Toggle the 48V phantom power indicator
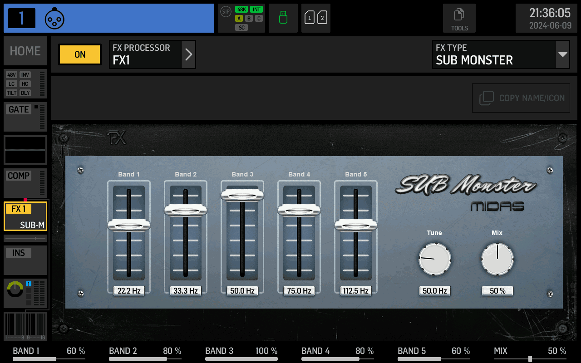Image resolution: width=581 pixels, height=363 pixels. (x=12, y=75)
